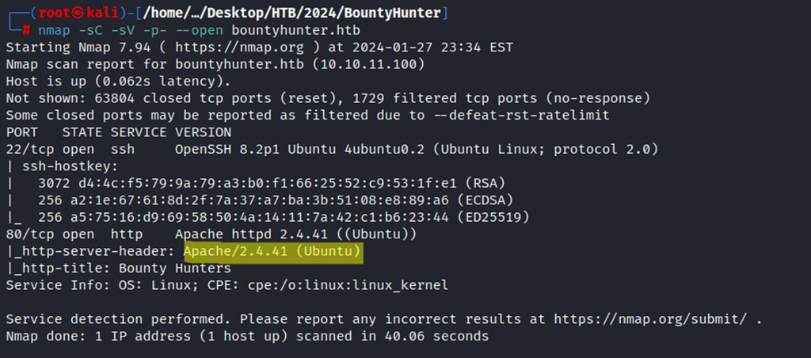Click the 'Nmap done' summary line
The width and height of the screenshot is (811, 358).
pyautogui.click(x=247, y=337)
